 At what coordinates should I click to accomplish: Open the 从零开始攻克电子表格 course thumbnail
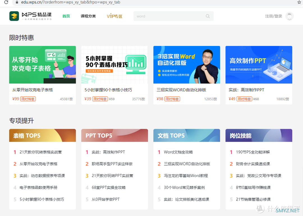43,65
